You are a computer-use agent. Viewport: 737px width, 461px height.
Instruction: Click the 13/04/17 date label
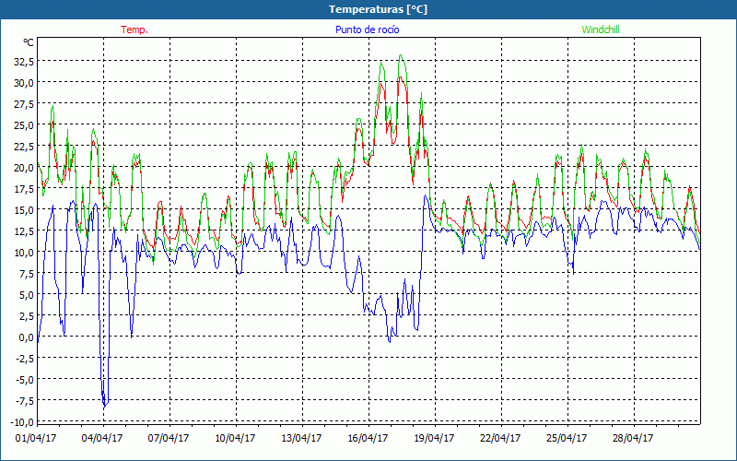coord(301,438)
